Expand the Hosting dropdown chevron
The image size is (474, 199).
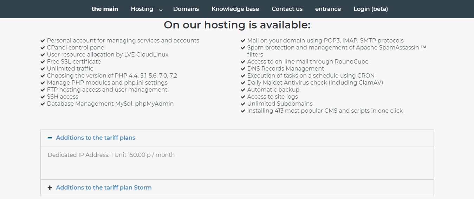[x=161, y=10]
